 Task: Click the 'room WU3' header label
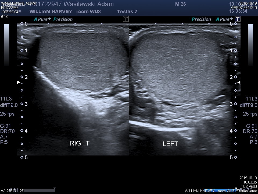pyautogui.click(x=88, y=12)
